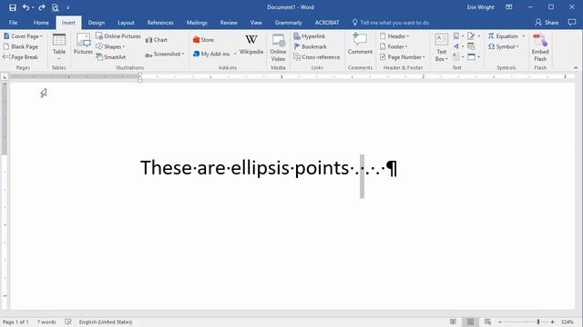Open the Wikipedia add-in

(x=251, y=45)
